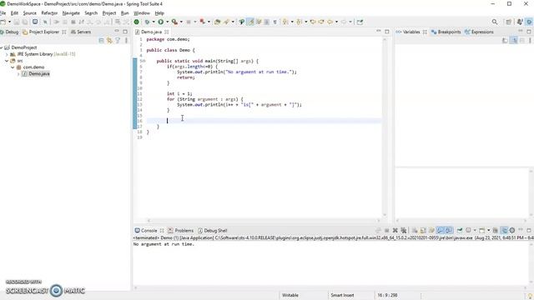Toggle Show Console on Standard Out change

click(x=441, y=231)
